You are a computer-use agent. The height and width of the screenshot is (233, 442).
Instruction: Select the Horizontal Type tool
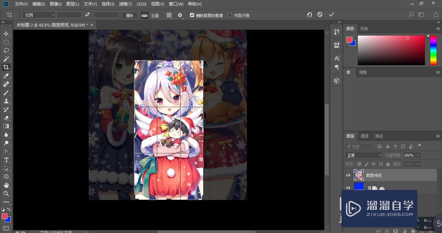tap(6, 160)
